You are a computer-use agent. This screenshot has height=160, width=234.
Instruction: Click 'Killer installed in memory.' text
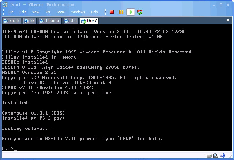pyautogui.click(x=41, y=57)
